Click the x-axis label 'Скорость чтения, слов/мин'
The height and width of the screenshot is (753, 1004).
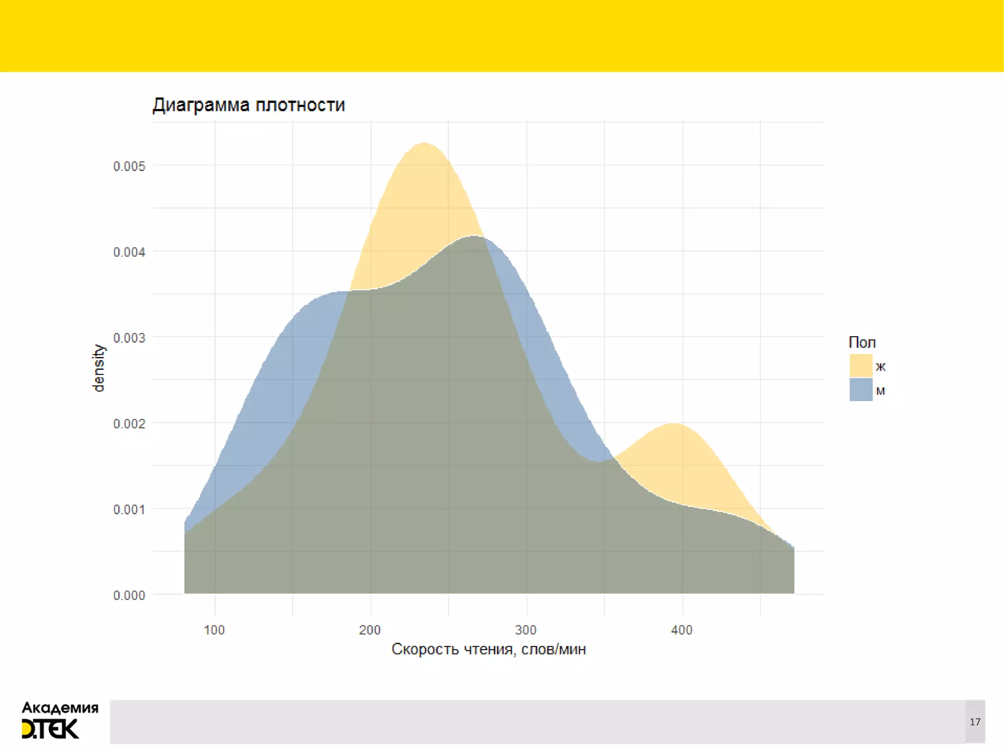coord(488,649)
